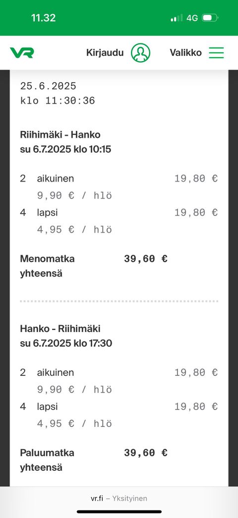The image size is (238, 518).
Task: Tap return lapsi ticket row
Action: pos(119,407)
